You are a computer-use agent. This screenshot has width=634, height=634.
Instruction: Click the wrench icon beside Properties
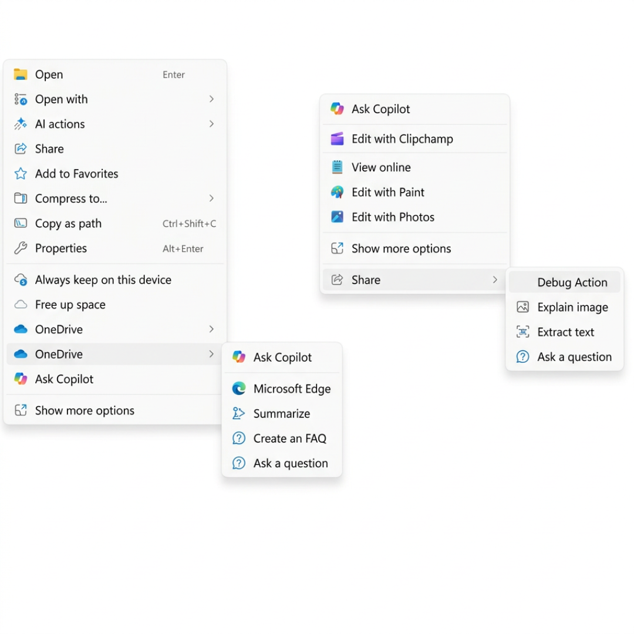coord(20,248)
